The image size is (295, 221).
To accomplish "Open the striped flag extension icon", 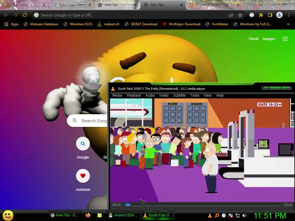I will (x=252, y=15).
